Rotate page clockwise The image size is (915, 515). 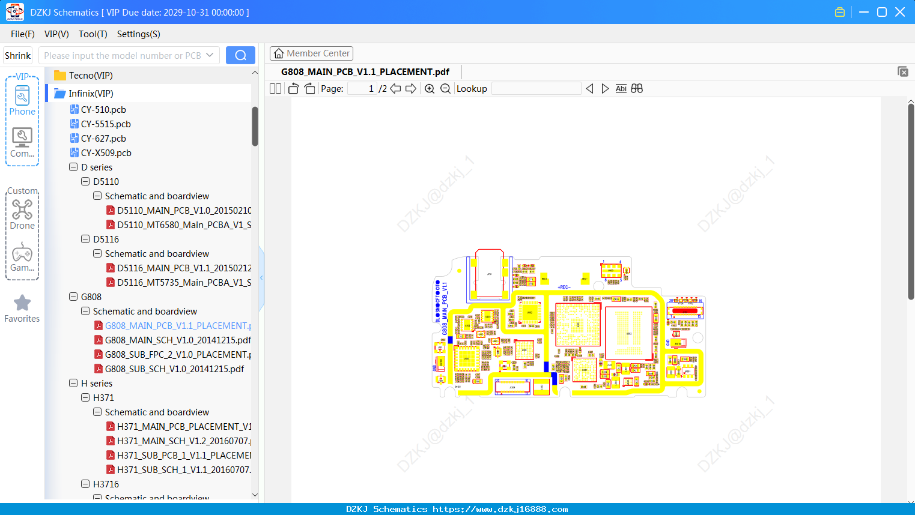point(309,89)
